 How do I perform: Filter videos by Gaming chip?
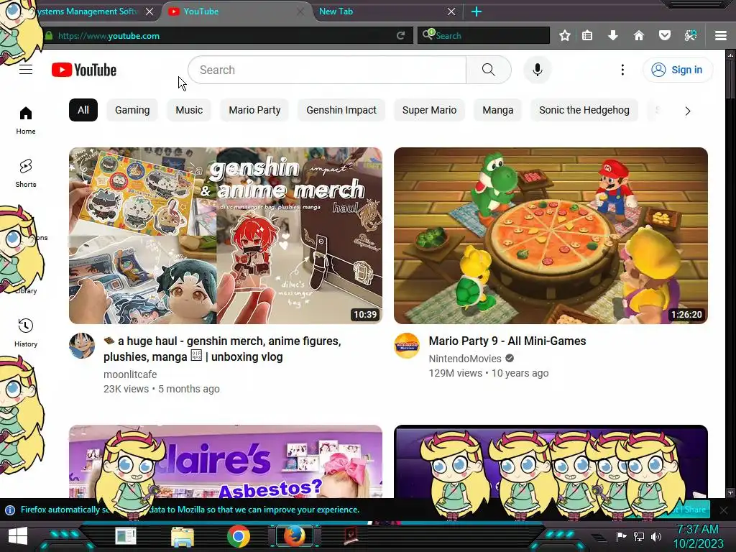click(132, 110)
